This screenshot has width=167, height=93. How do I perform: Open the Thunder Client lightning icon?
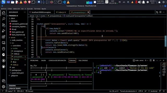point(3,61)
